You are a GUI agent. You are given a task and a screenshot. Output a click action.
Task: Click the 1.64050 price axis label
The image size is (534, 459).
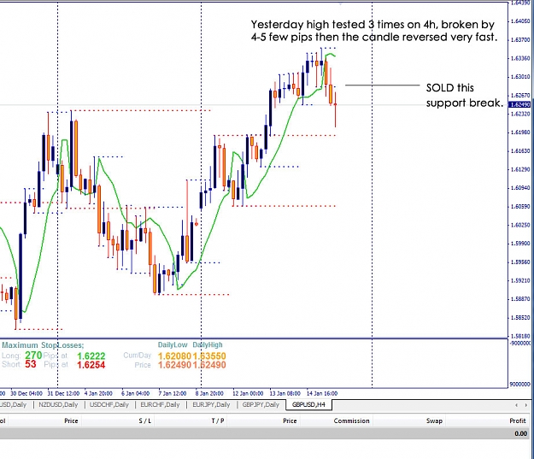[520, 21]
